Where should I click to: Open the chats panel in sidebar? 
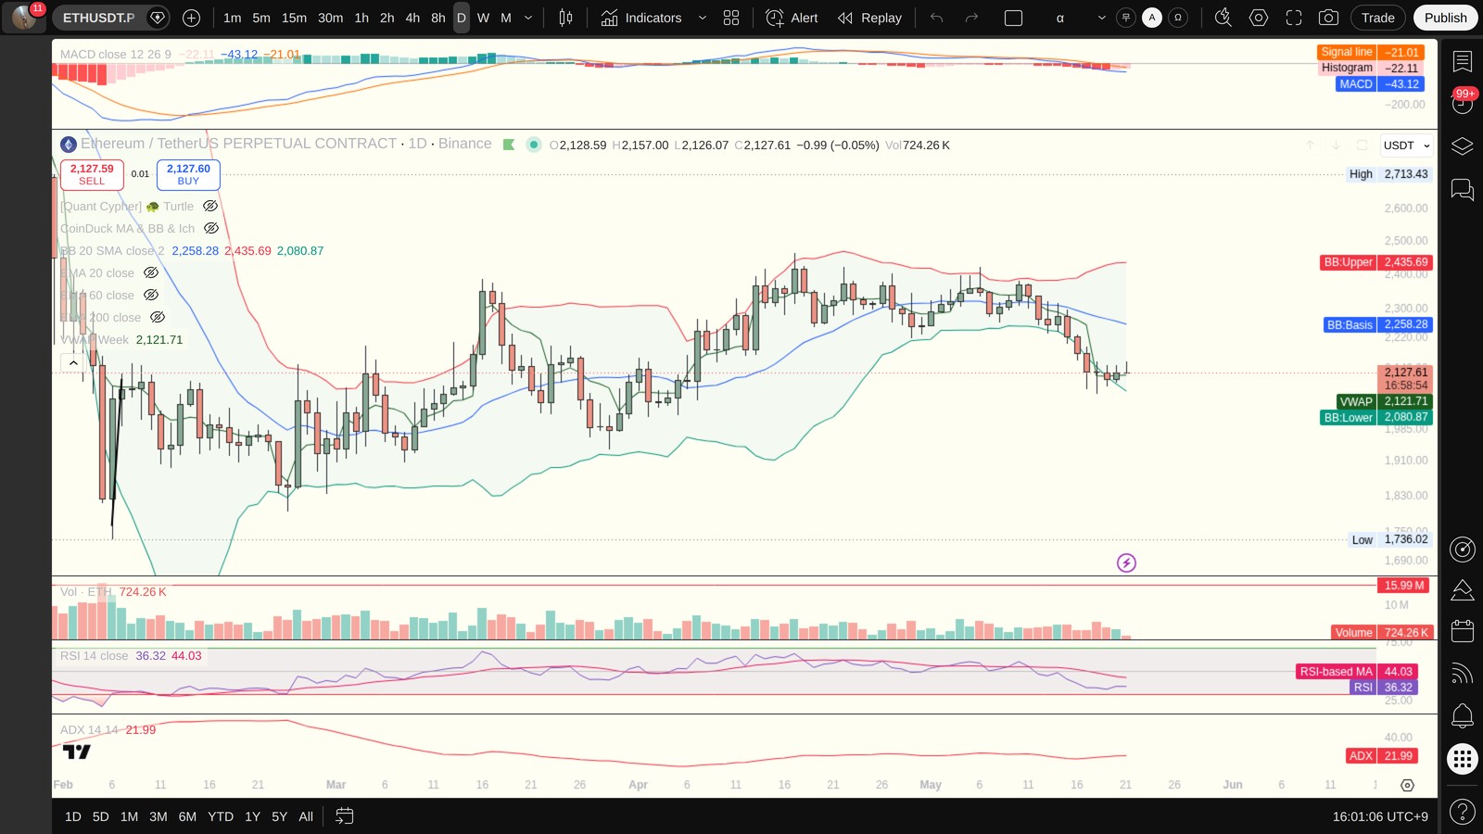coord(1463,190)
